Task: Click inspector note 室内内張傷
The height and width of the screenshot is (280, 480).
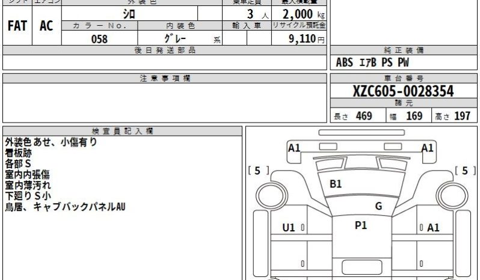Action: tap(27, 174)
